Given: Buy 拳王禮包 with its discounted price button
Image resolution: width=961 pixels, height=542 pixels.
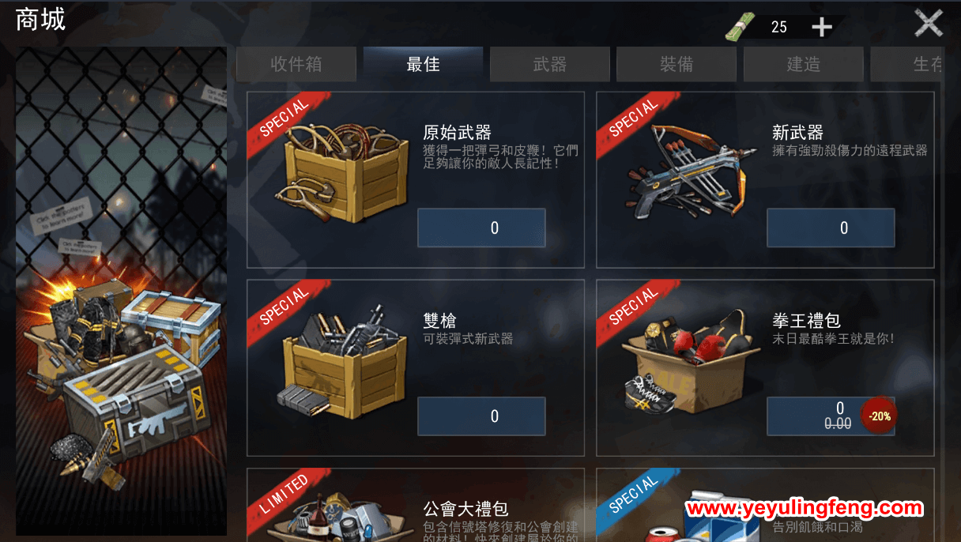Looking at the screenshot, I should tap(831, 416).
